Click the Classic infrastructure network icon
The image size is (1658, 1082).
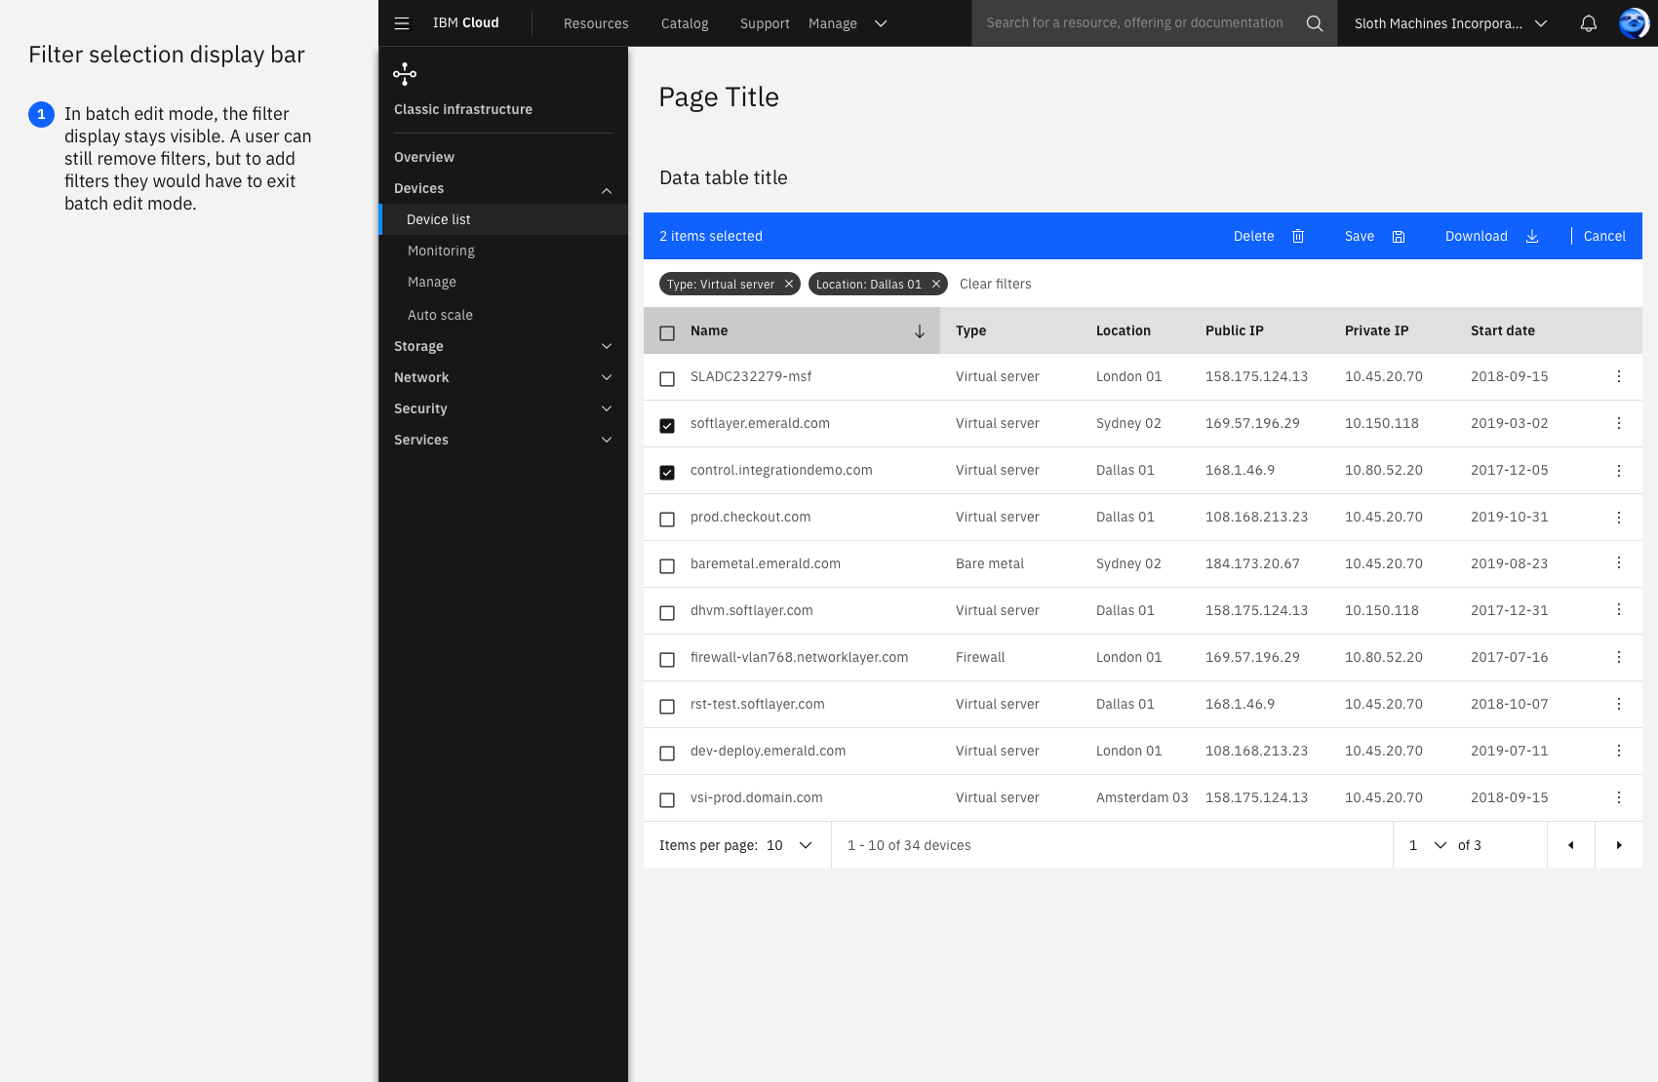[x=405, y=74]
